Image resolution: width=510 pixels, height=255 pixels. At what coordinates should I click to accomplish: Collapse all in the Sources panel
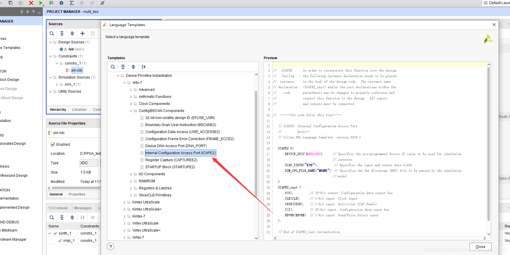point(62,33)
